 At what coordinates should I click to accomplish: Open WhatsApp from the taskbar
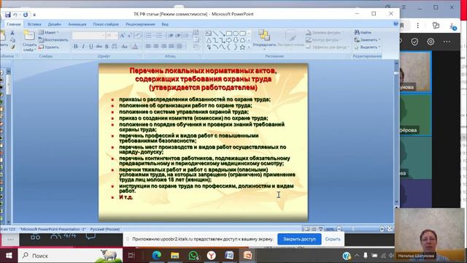193,256
